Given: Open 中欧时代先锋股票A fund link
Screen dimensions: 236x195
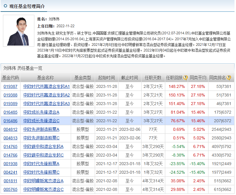Looking at the screenshot, I should 41,164.
